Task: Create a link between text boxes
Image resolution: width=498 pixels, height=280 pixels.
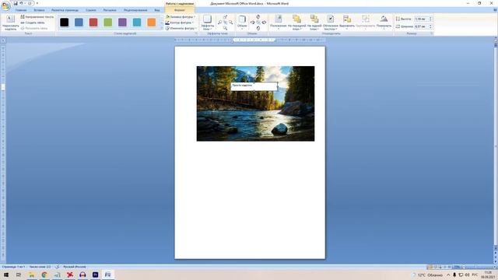Action: tap(33, 23)
